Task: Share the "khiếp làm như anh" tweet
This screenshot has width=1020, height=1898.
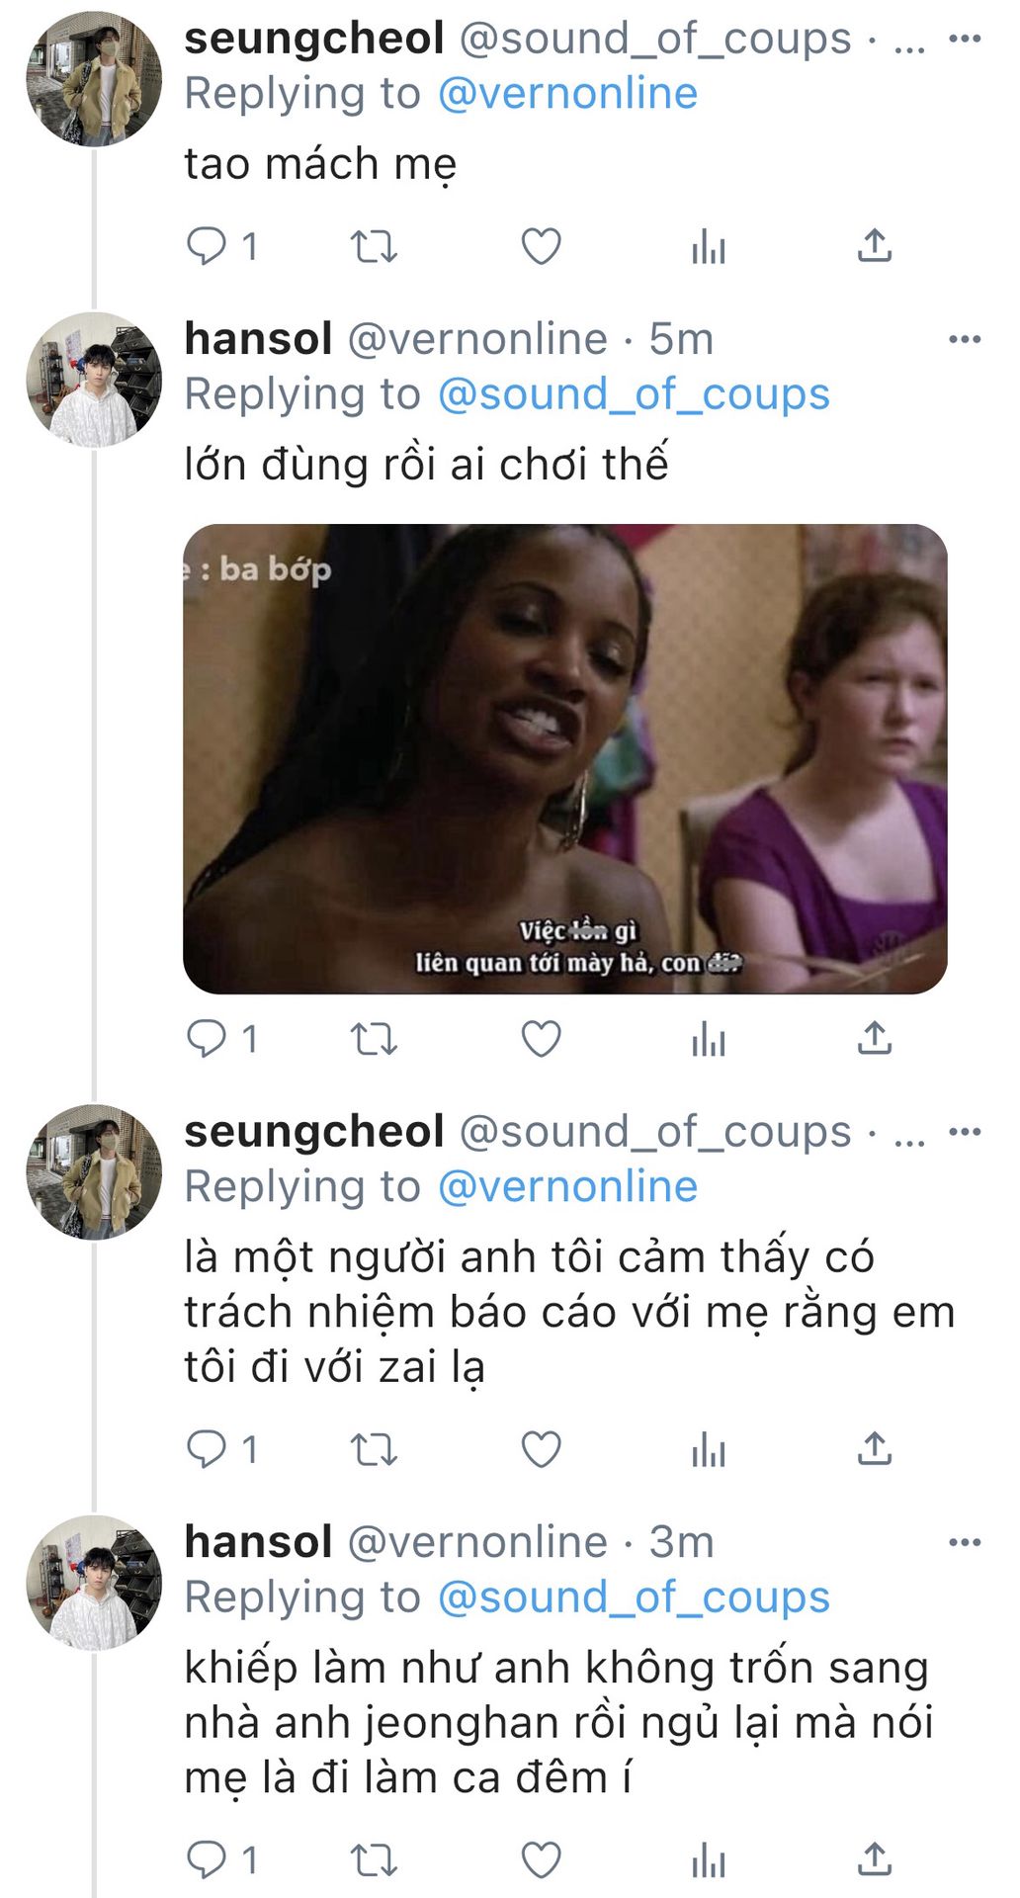Action: (x=874, y=1859)
